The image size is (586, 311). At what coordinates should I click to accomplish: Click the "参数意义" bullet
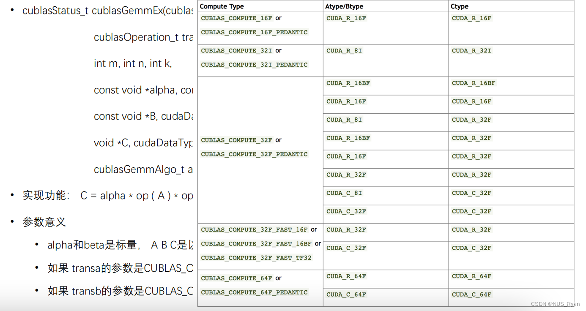[x=44, y=222]
